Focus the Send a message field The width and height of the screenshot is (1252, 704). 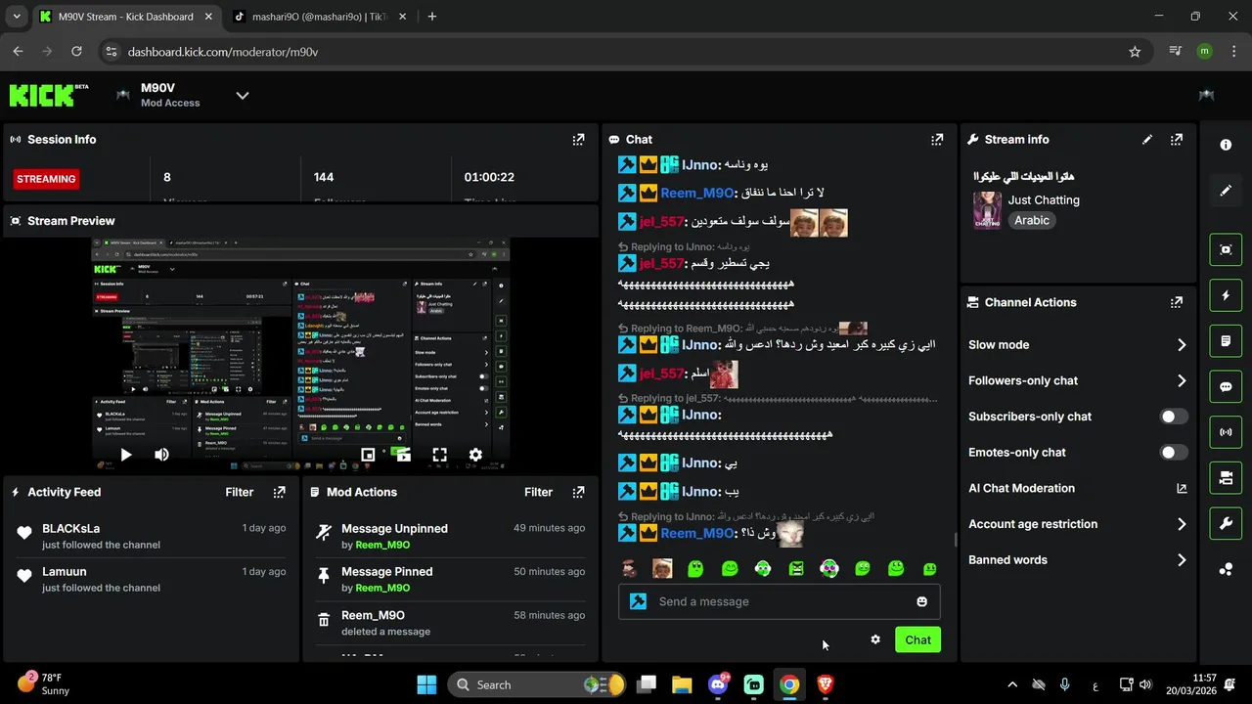(779, 602)
